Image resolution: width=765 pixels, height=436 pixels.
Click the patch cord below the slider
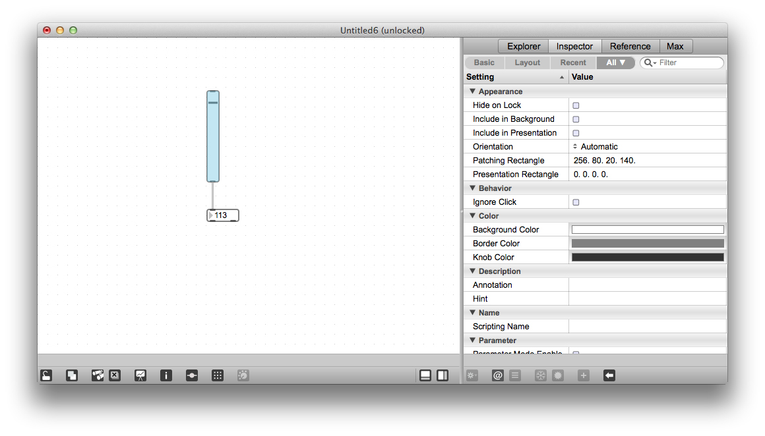[x=213, y=196]
